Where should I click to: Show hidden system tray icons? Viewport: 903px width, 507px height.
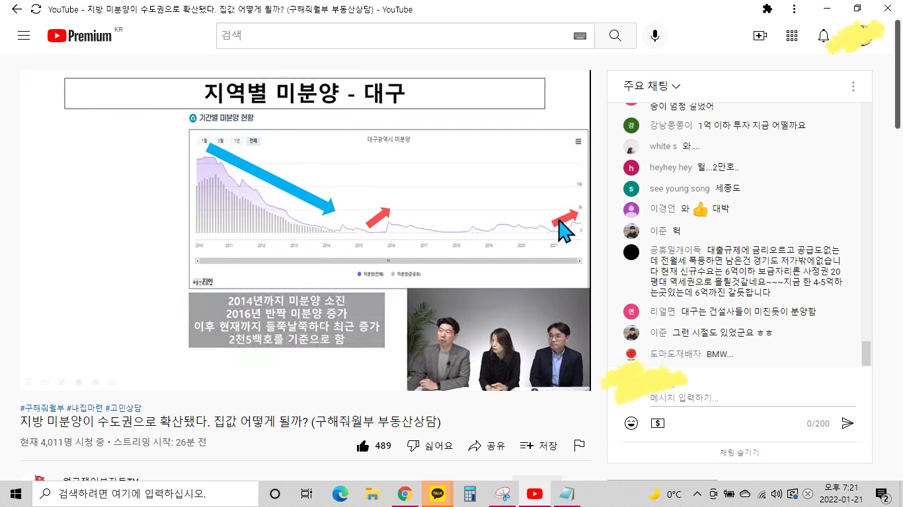[697, 494]
